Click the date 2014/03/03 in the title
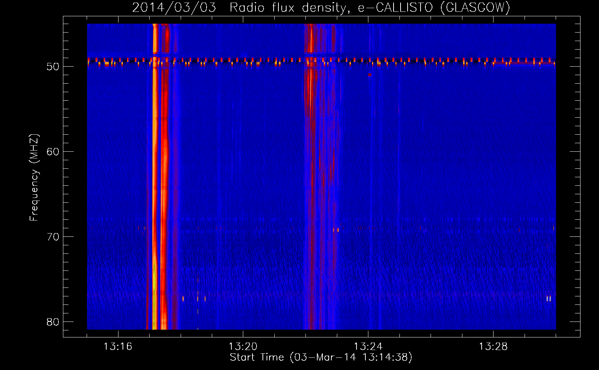Screen dimensions: 599x370 pyautogui.click(x=174, y=8)
